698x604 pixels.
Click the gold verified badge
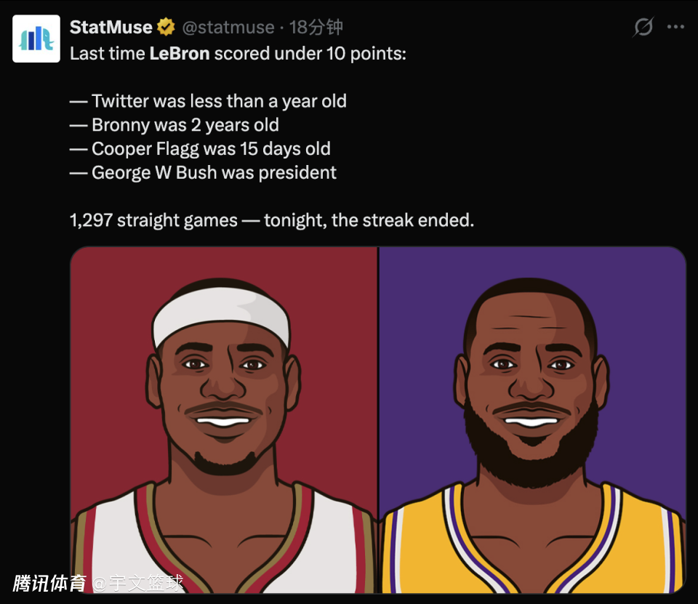(166, 28)
